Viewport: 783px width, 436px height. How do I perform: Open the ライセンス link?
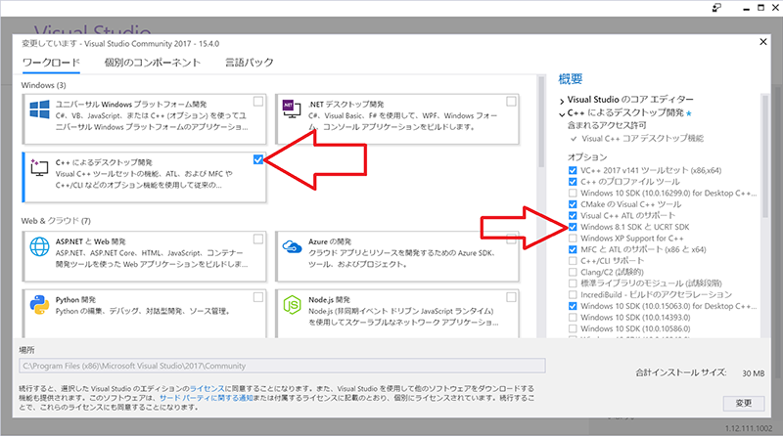207,388
